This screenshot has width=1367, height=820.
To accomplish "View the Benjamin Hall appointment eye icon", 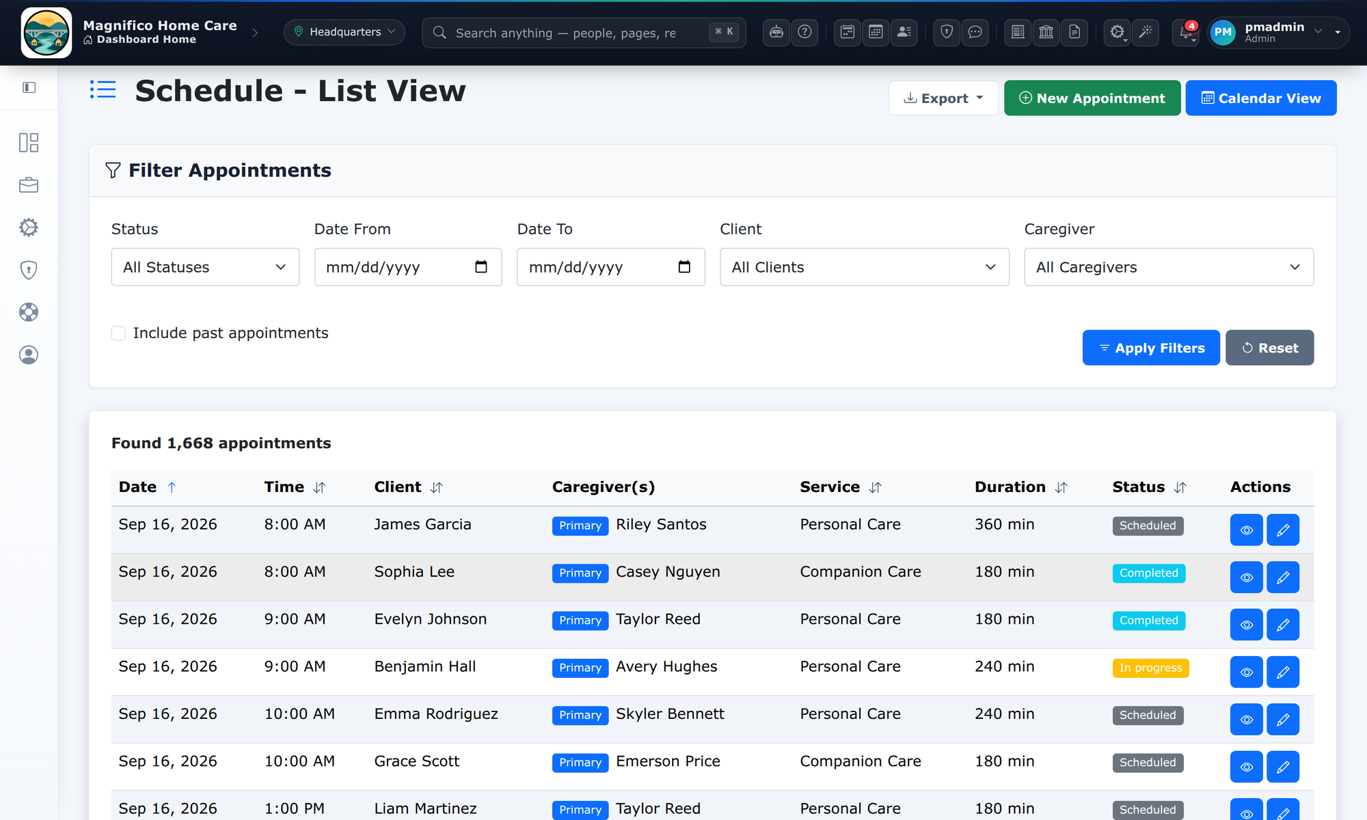I will (1247, 672).
